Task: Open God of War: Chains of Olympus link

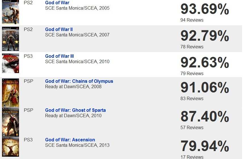Action: point(79,81)
